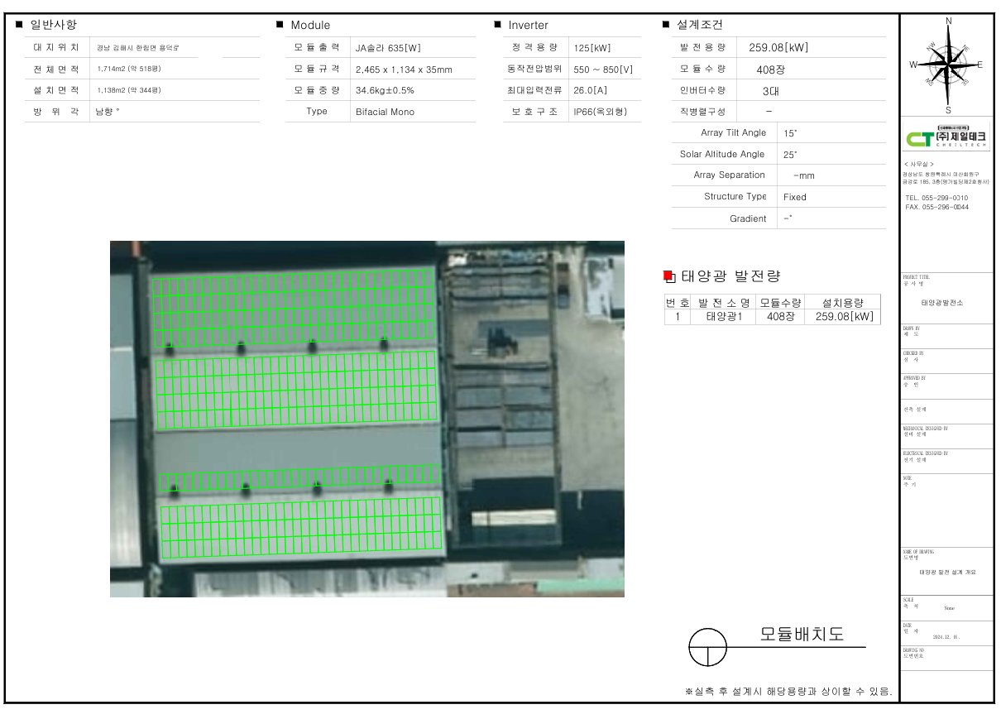Click the circular drawing title symbol
The height and width of the screenshot is (719, 1001).
pyautogui.click(x=707, y=646)
